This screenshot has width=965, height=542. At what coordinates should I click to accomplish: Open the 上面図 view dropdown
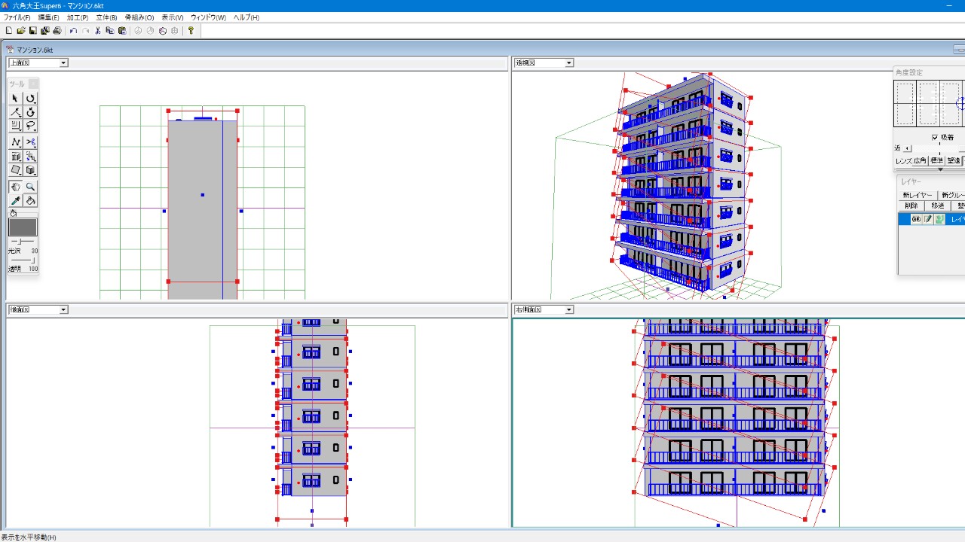tap(63, 63)
